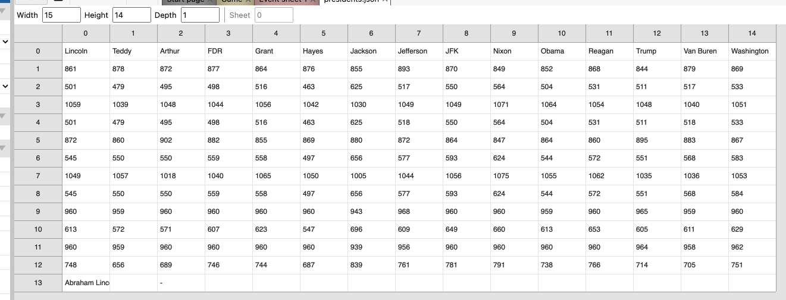This screenshot has width=786, height=300.
Task: Select cell 583 in row 6
Action: 752,158
